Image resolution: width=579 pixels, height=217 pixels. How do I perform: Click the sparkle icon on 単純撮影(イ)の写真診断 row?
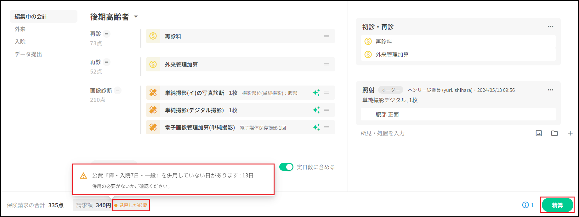click(x=316, y=93)
